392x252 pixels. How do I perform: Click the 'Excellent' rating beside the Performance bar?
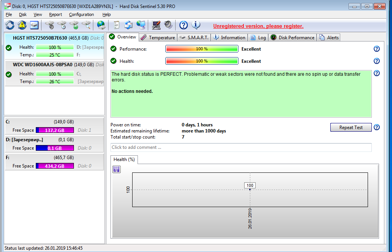tap(251, 49)
